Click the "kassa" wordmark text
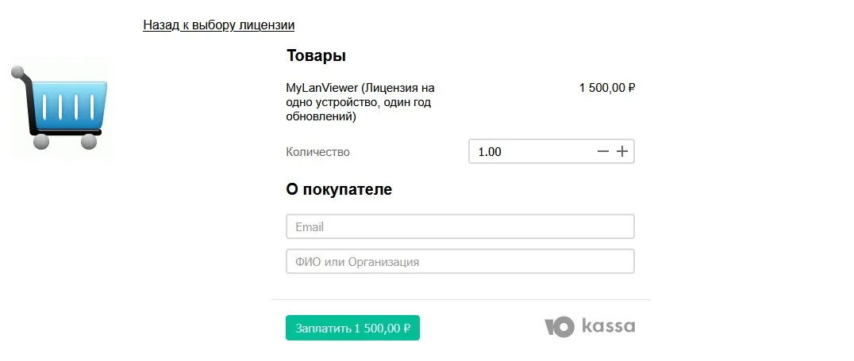Viewport: 854px width, 361px height. click(x=608, y=327)
